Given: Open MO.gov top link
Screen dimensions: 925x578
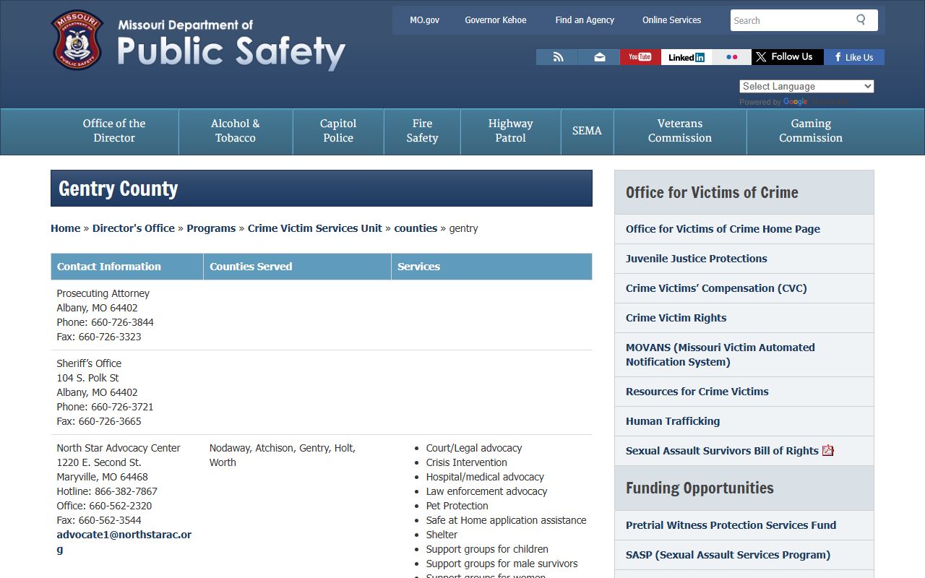Looking at the screenshot, I should (x=424, y=20).
